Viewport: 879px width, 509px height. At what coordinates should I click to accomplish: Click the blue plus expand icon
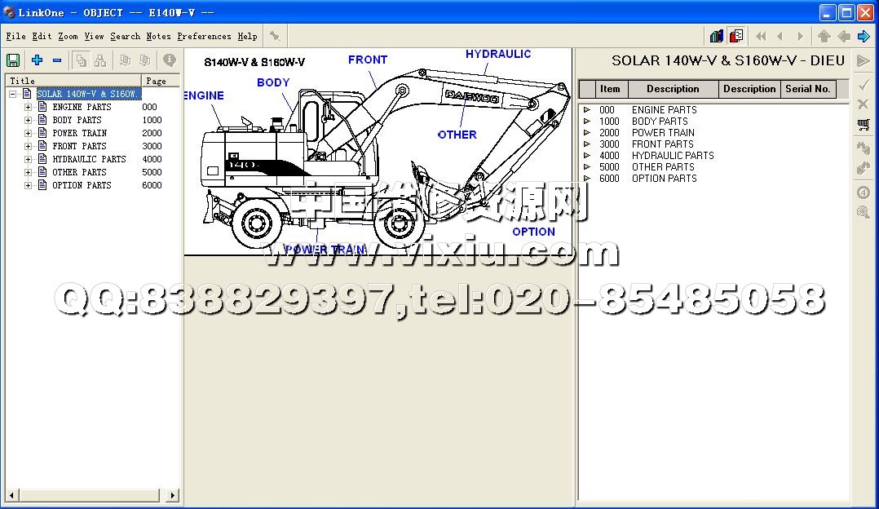coord(37,60)
